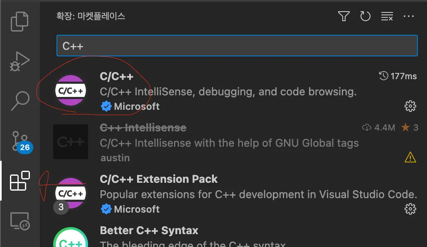Refresh the extensions list
Screen dimensions: 427x247
pos(365,16)
